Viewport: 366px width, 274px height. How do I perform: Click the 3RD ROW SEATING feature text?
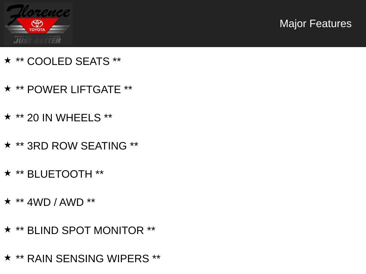(77, 146)
